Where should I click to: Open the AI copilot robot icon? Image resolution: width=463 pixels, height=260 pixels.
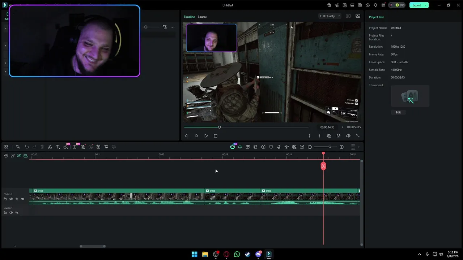[x=233, y=147]
